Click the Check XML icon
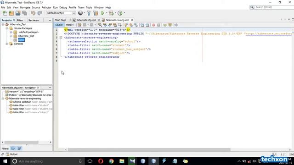This screenshot has width=294, height=165. [x=165, y=25]
